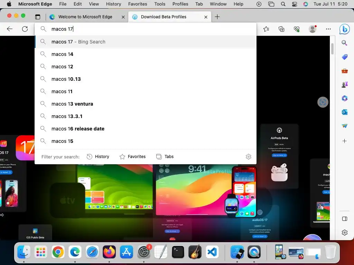Select 'macos 17 - Bing Search' suggestion
This screenshot has width=354, height=265.
tap(146, 42)
